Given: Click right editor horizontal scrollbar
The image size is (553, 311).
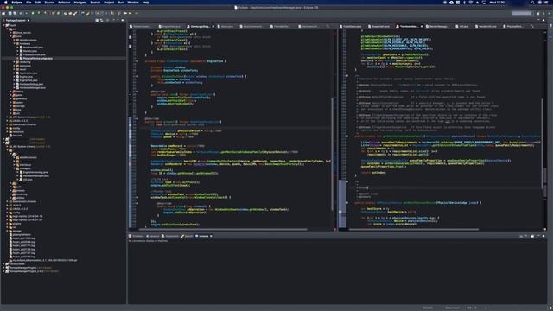Looking at the screenshot, I should pos(413,230).
